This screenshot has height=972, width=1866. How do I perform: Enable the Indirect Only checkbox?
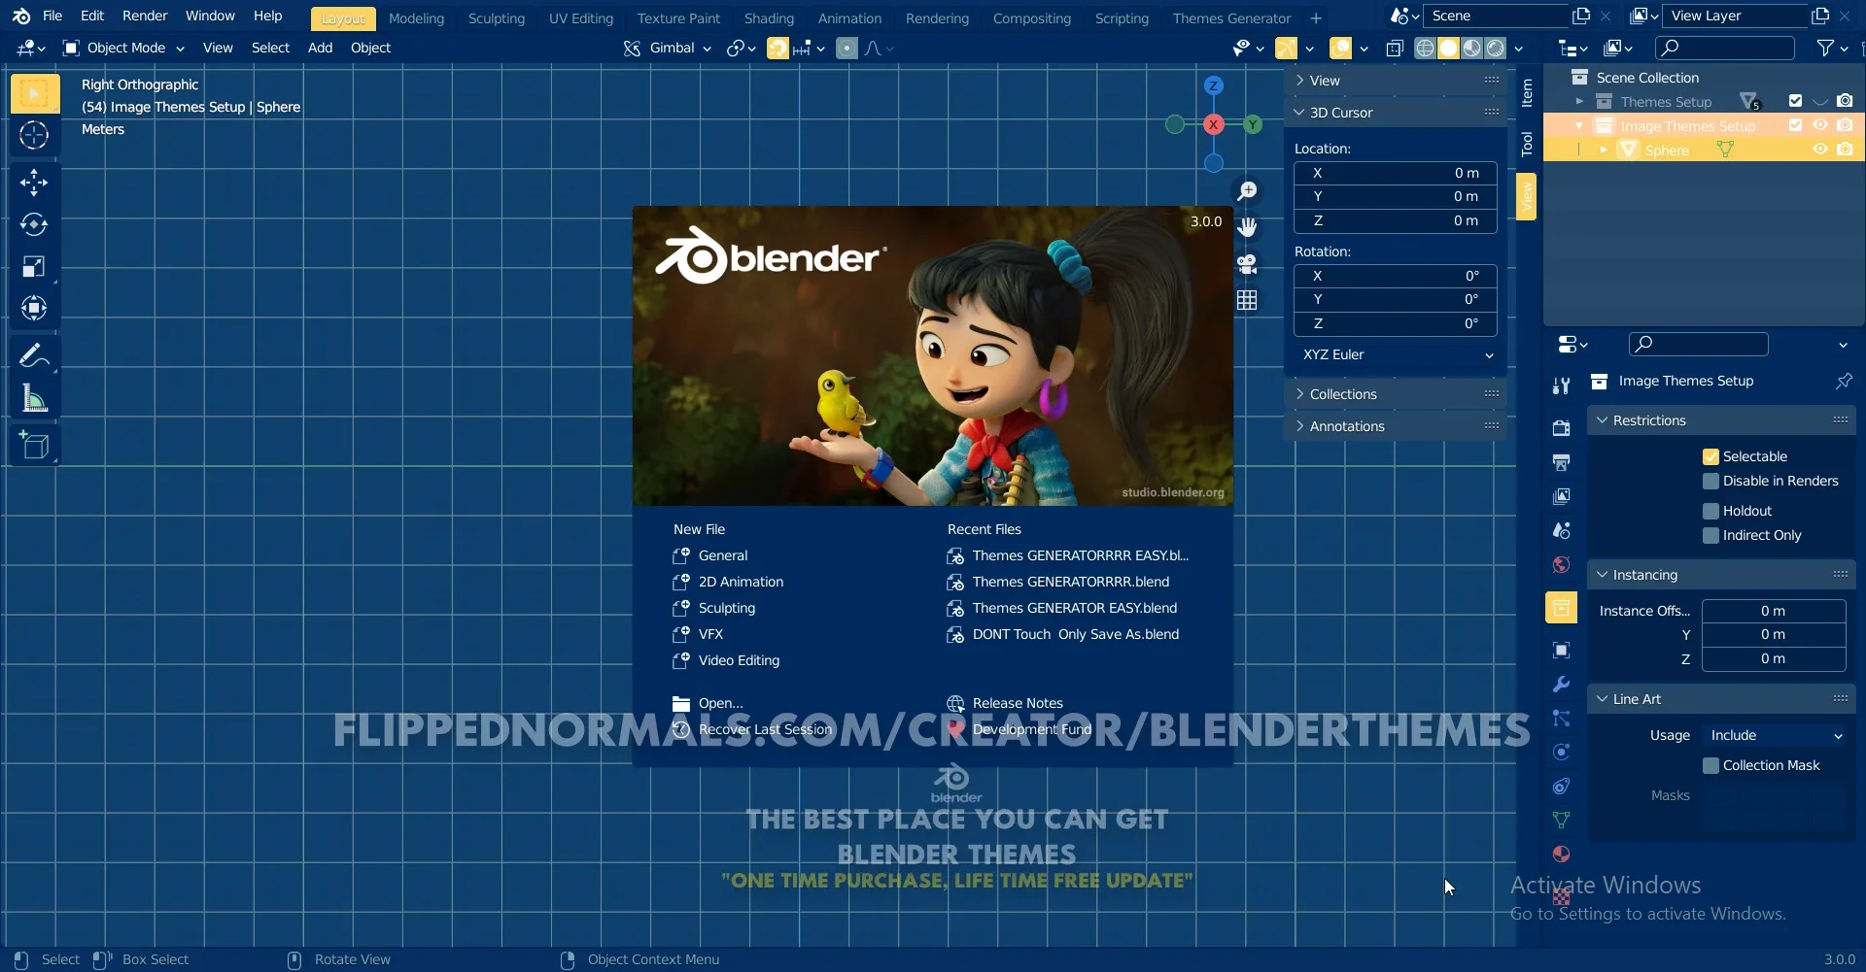coord(1710,535)
